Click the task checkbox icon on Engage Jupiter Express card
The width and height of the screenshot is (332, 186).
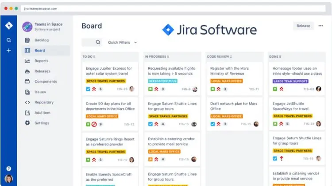pos(88,89)
